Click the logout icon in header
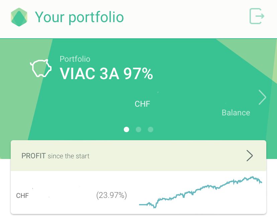This screenshot has width=277, height=217. coord(257,16)
